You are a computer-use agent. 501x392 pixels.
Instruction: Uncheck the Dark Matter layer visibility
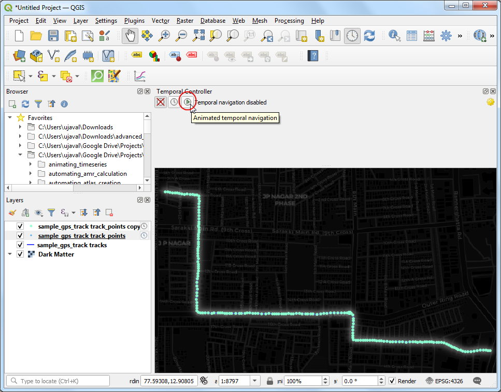pyautogui.click(x=20, y=254)
